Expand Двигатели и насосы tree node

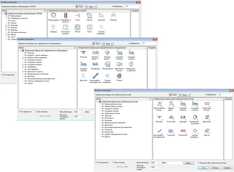coord(23,71)
